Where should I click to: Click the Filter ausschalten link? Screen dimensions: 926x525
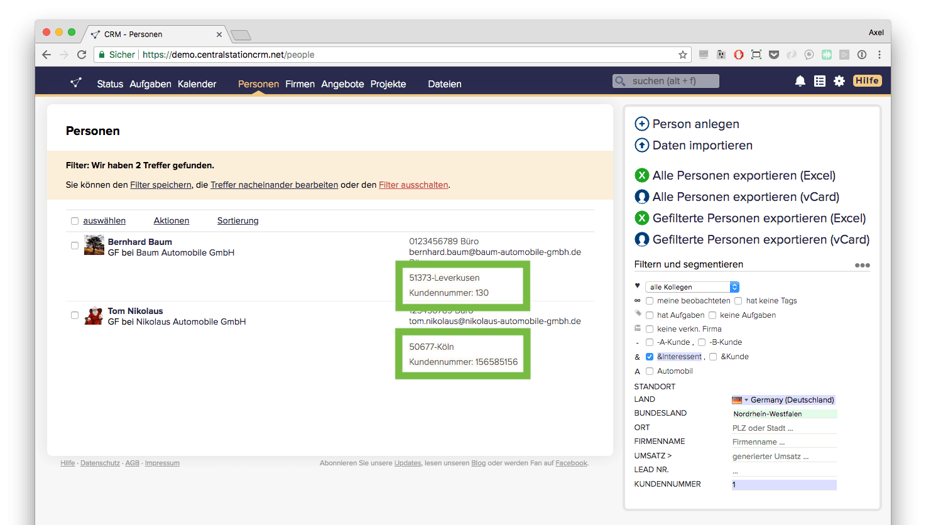pos(413,185)
